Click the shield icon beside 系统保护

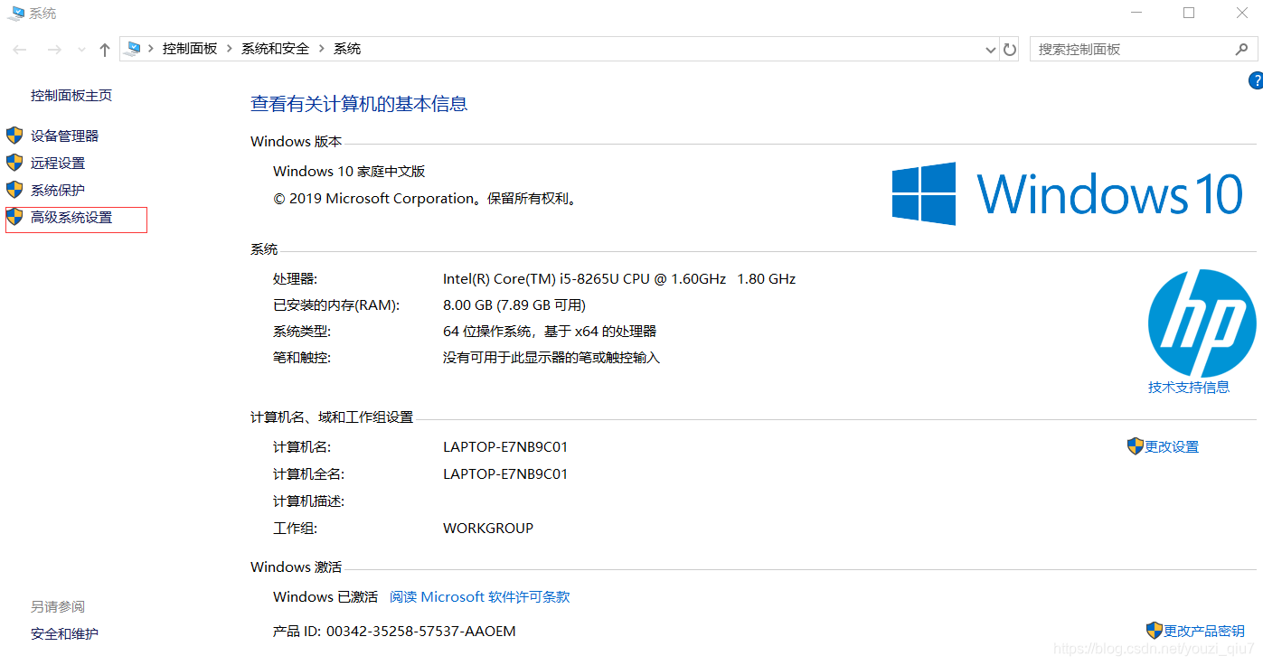[x=14, y=190]
